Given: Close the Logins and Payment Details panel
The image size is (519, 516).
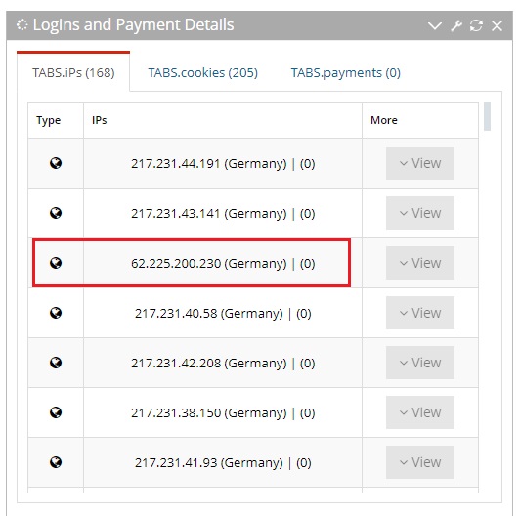Looking at the screenshot, I should pos(497,25).
